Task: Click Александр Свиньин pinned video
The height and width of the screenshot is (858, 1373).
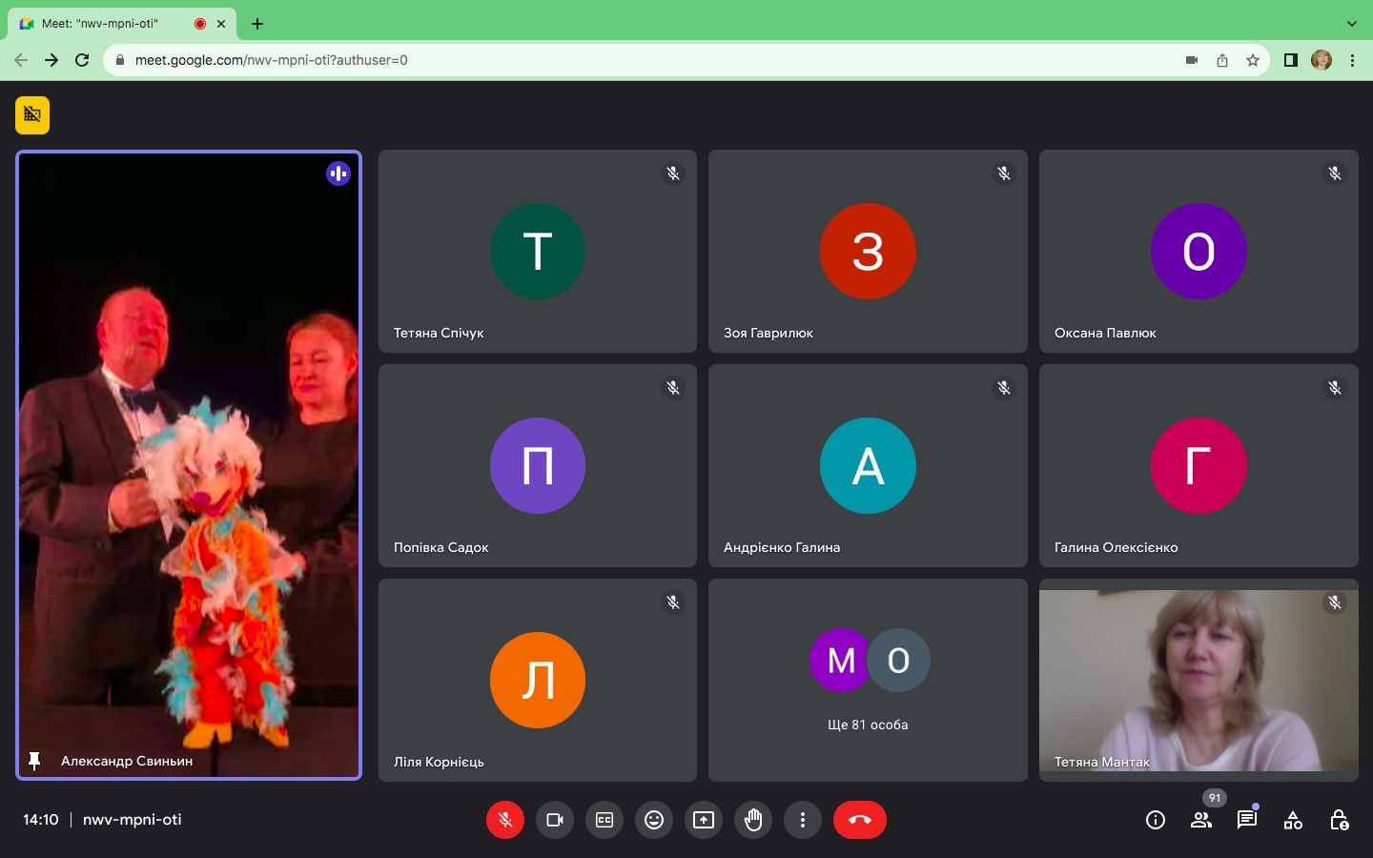Action: click(x=189, y=465)
